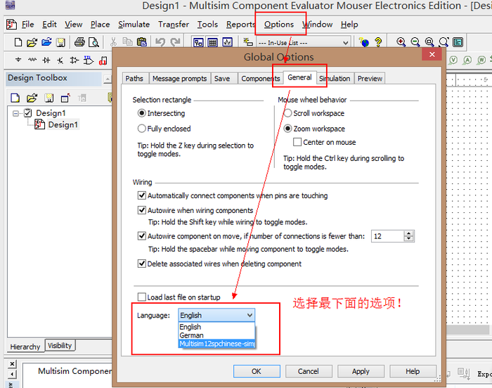The width and height of the screenshot is (492, 388).
Task: Place a TTL component using TTL gate icon
Action: pyautogui.click(x=89, y=60)
